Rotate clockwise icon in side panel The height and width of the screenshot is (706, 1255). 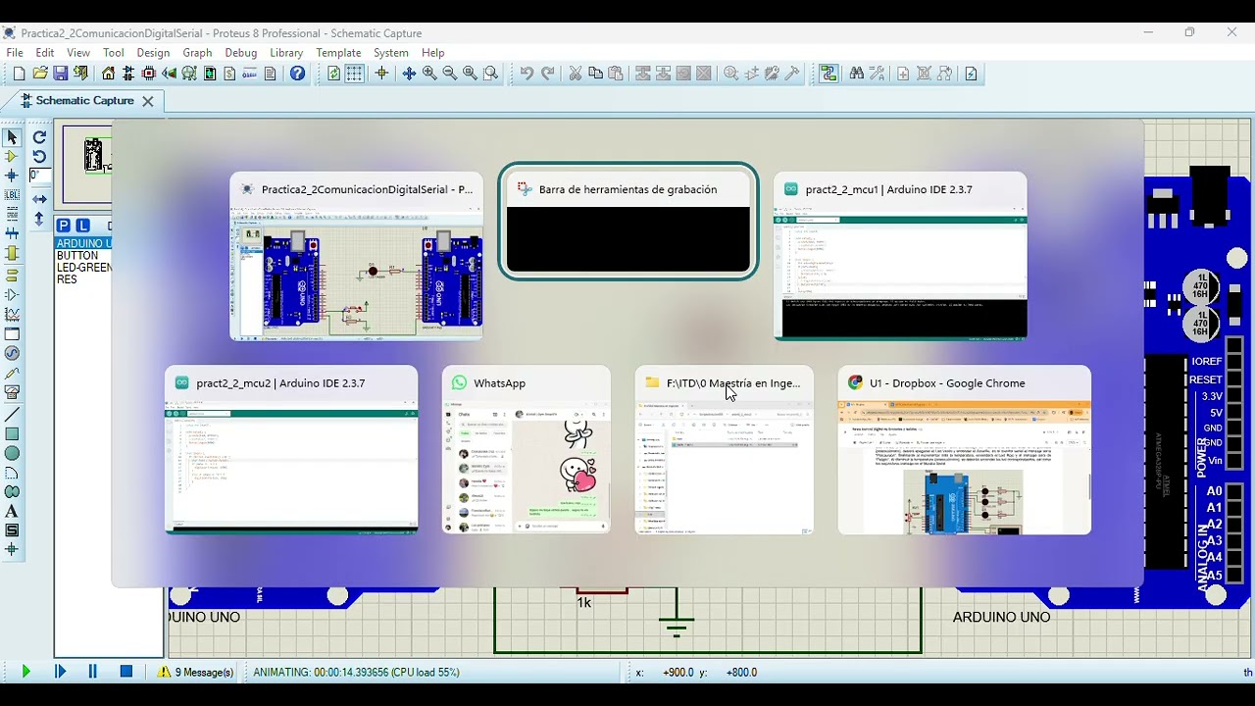[39, 137]
